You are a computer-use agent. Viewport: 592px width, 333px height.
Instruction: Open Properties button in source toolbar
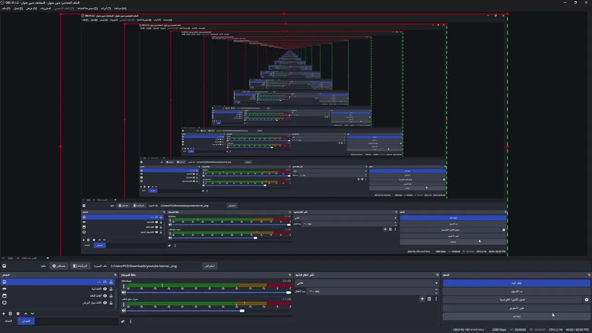tap(59, 266)
